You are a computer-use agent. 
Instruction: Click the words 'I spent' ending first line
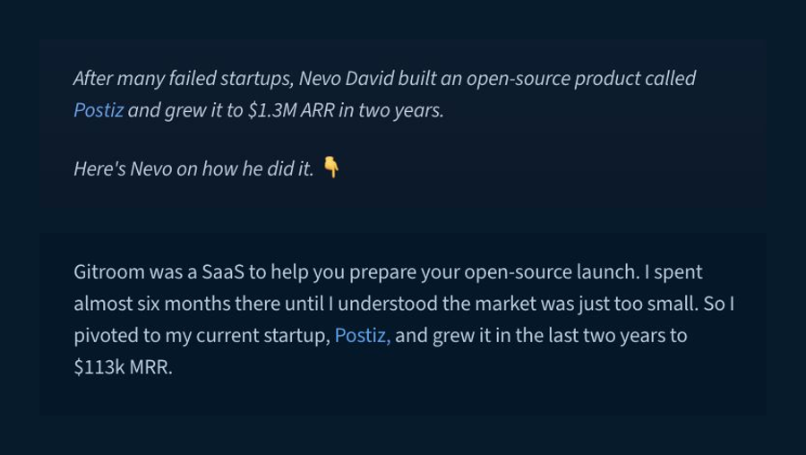coord(673,271)
